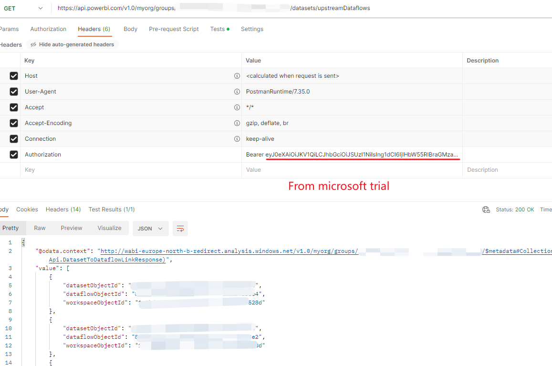
Task: Open the response Cookies tab
Action: (x=27, y=209)
